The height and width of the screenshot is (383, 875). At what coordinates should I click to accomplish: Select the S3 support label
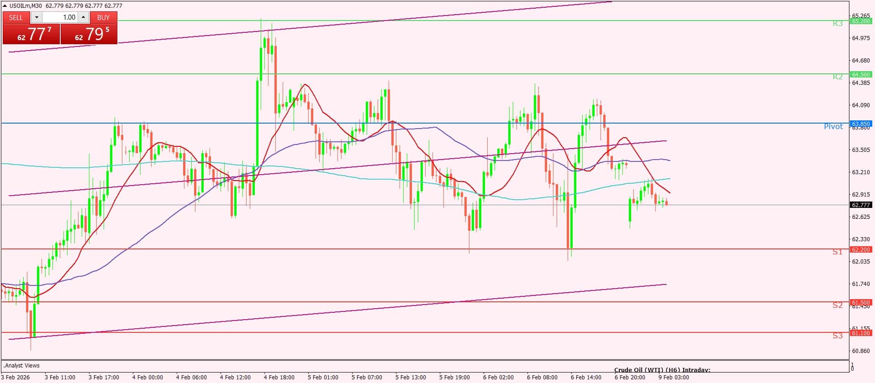(837, 336)
